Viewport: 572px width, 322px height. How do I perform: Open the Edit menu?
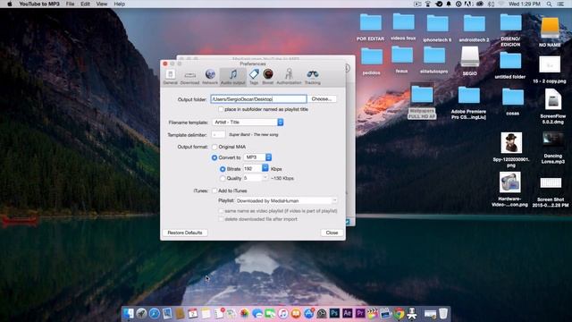pos(86,4)
